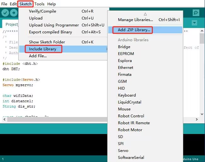The image size is (205, 162).
Task: Select the Servo library
Action: tap(123, 151)
